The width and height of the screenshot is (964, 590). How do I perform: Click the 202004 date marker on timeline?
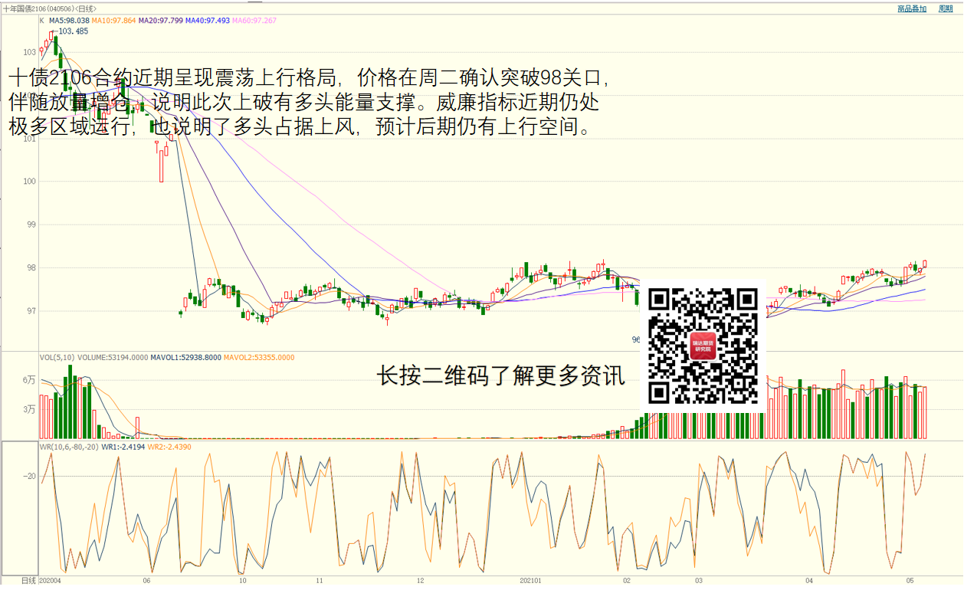51,581
